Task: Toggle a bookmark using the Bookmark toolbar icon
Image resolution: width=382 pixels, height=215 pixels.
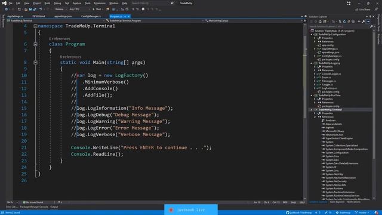Action: coord(143,10)
